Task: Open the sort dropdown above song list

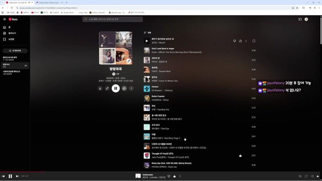Action: click(147, 33)
